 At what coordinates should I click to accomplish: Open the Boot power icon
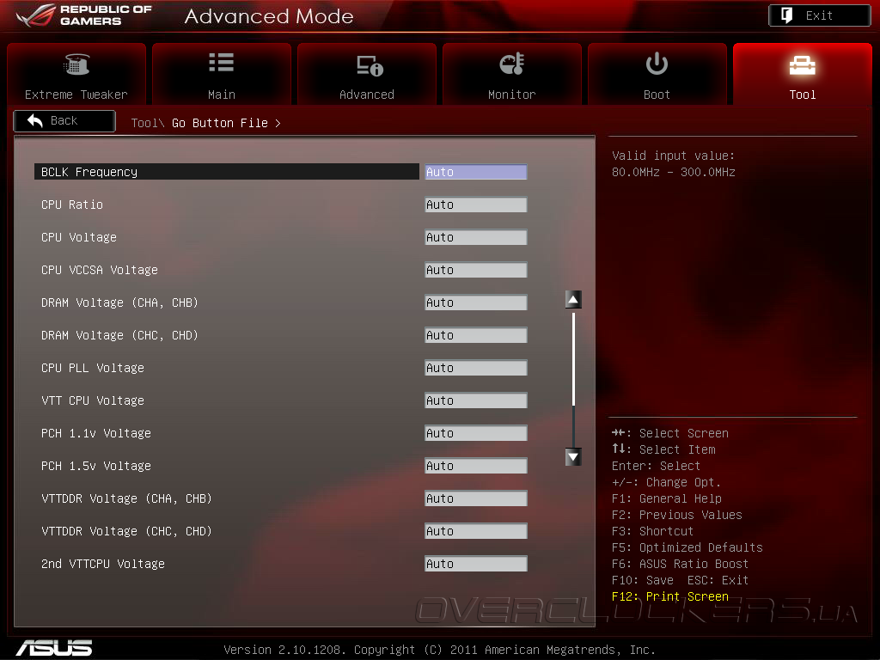[657, 64]
